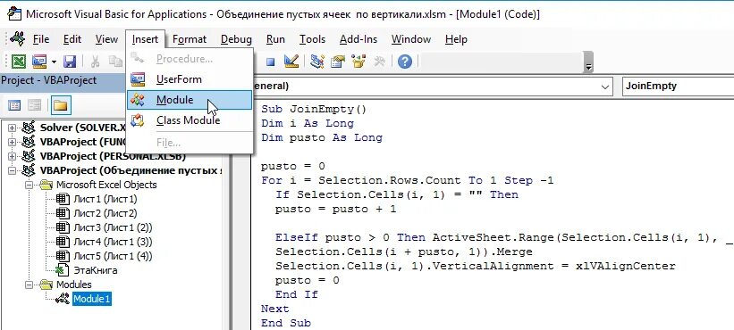The width and height of the screenshot is (734, 330).
Task: Select Module1 in the Modules folder
Action: tap(92, 299)
